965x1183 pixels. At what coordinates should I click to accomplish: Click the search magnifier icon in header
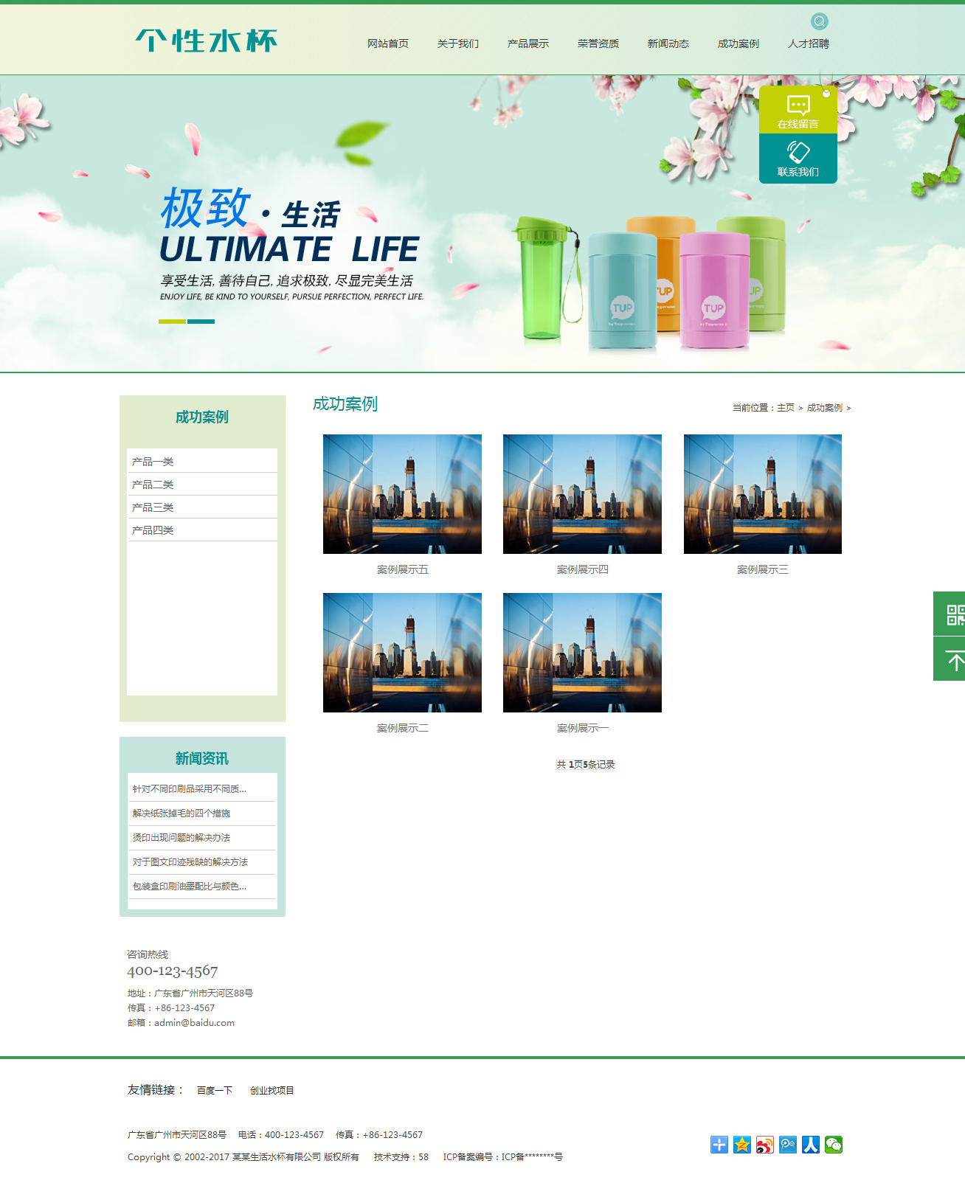click(x=819, y=21)
